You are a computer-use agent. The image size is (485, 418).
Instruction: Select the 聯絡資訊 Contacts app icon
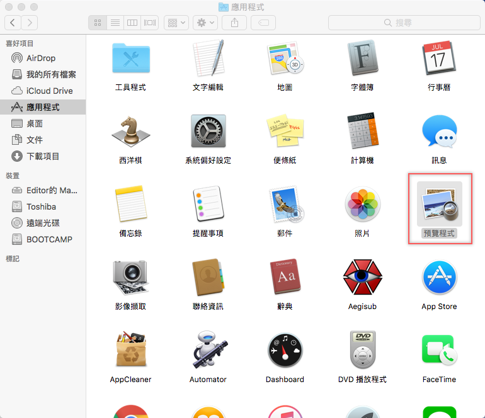coord(208,278)
